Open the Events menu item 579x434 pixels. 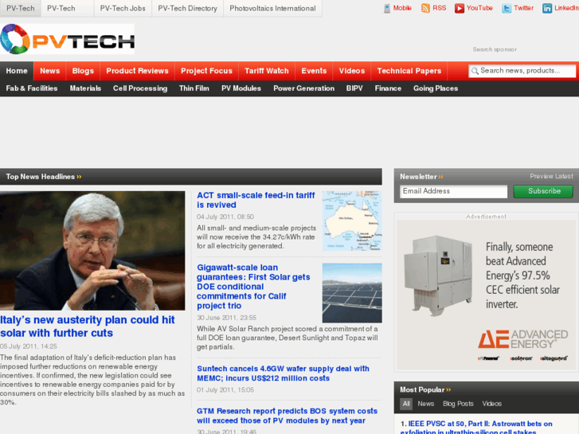[x=314, y=71]
